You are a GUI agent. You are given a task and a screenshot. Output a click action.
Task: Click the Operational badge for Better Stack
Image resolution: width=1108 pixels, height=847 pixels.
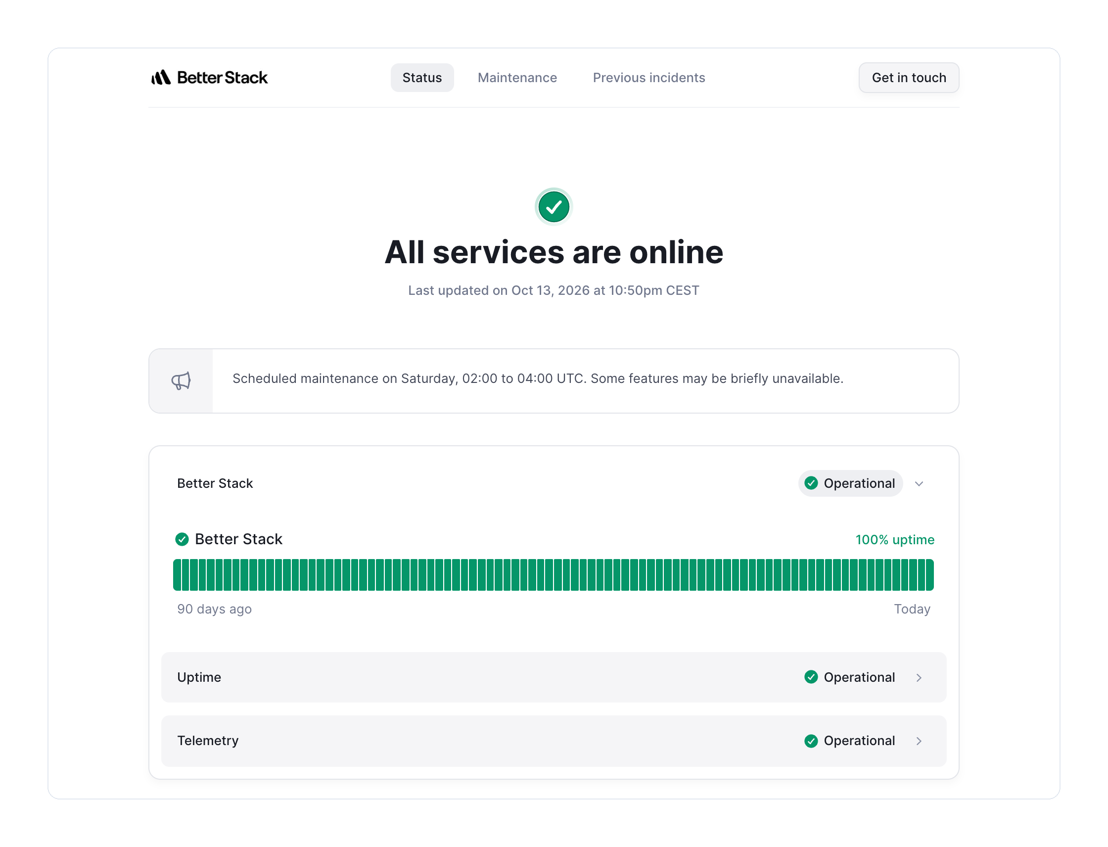(x=850, y=483)
